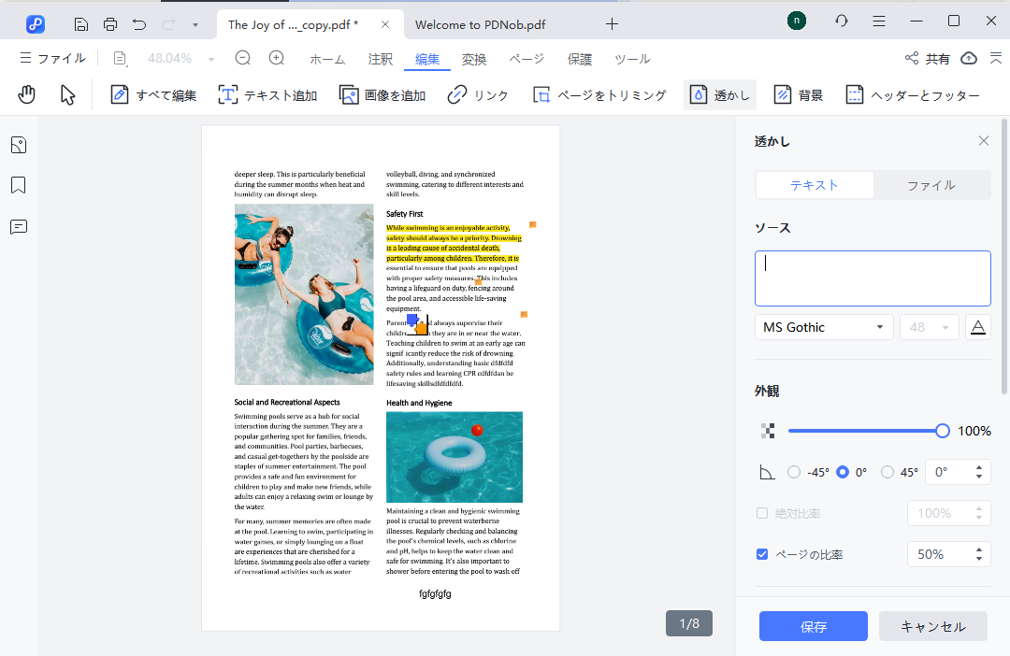Switch to the 変換 tab

[474, 59]
